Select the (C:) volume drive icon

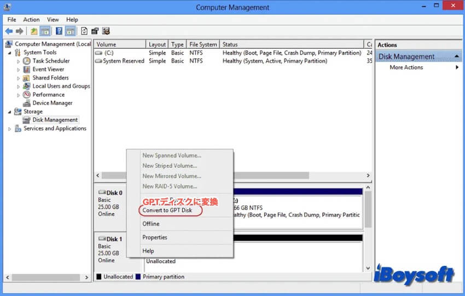[98, 53]
